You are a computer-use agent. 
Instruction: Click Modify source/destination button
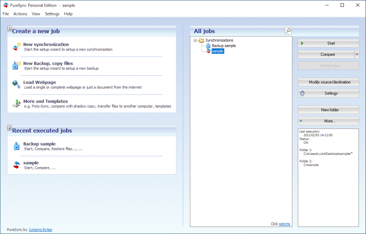click(x=328, y=82)
